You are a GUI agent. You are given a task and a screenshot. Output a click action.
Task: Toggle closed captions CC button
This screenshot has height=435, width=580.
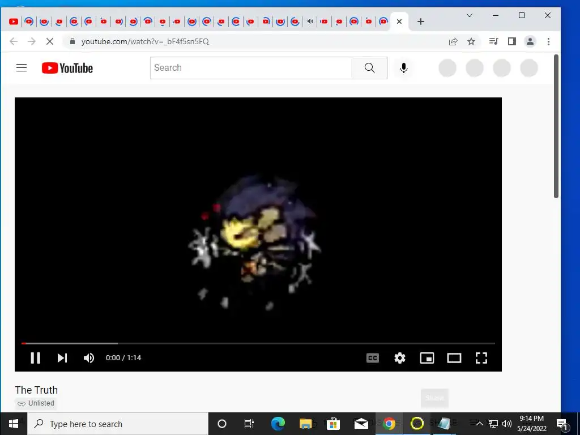click(x=373, y=358)
